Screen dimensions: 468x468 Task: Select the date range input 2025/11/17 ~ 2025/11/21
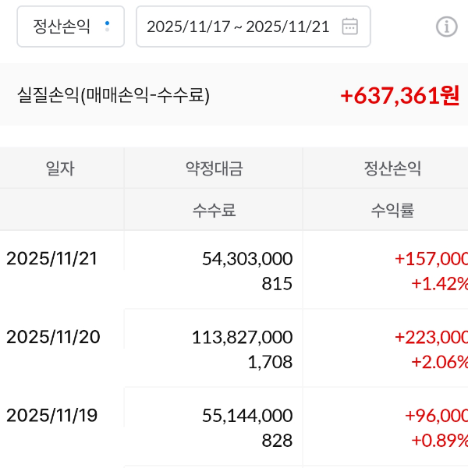238,27
